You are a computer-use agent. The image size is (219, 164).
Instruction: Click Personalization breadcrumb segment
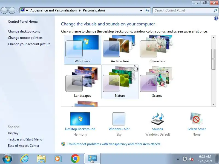point(94,10)
